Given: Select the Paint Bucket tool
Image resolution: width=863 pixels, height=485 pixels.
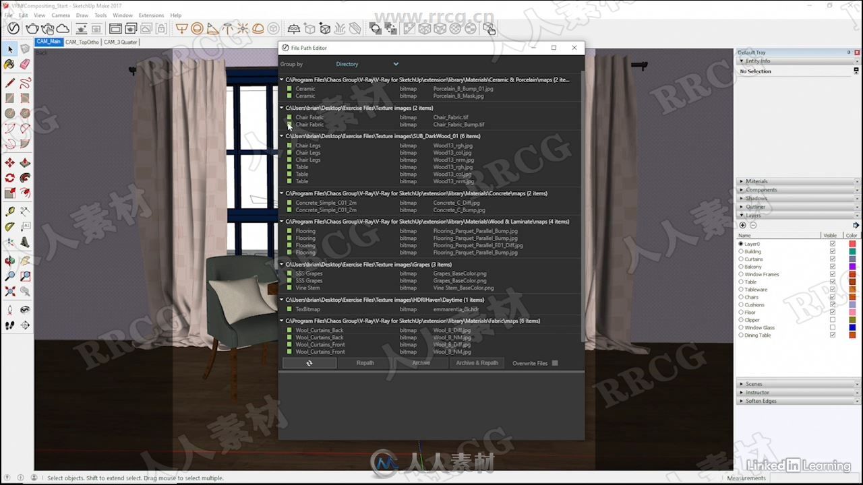Looking at the screenshot, I should click(x=9, y=65).
